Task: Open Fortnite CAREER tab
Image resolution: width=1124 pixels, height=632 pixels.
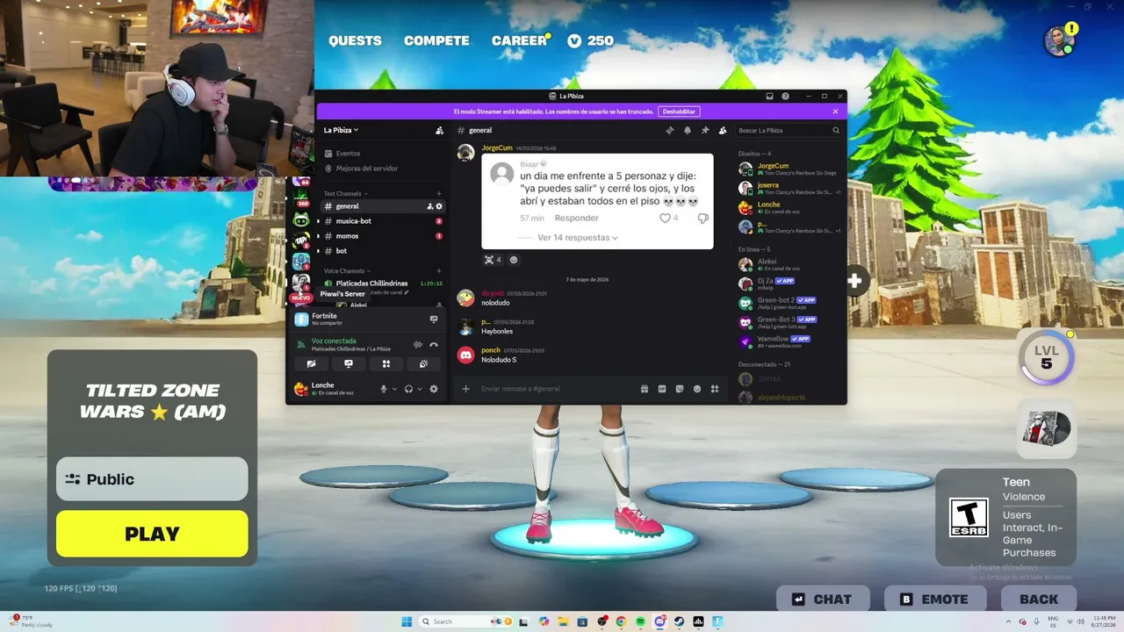Action: (519, 40)
